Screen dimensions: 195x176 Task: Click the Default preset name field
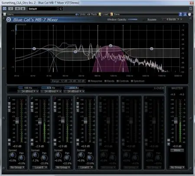42,9
